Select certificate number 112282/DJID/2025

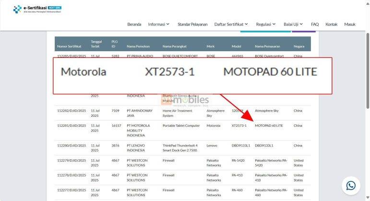pos(72,111)
